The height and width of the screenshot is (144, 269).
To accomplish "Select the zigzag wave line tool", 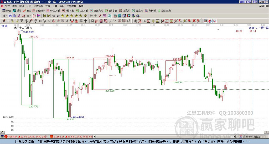I will [x=115, y=21].
